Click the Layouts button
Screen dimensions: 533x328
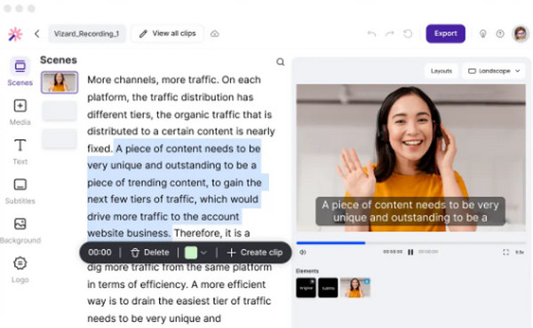click(x=442, y=71)
